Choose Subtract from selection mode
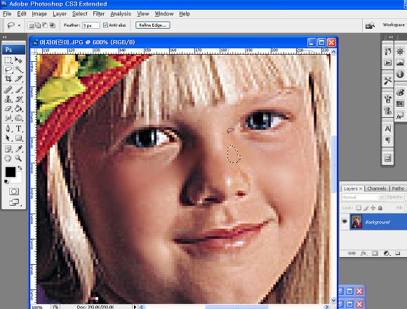Image resolution: width=407 pixels, height=309 pixels. (45, 25)
